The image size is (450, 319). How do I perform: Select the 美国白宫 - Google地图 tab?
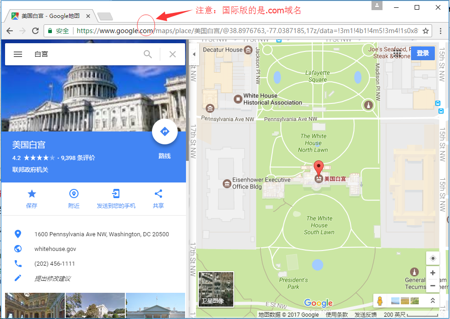(51, 16)
